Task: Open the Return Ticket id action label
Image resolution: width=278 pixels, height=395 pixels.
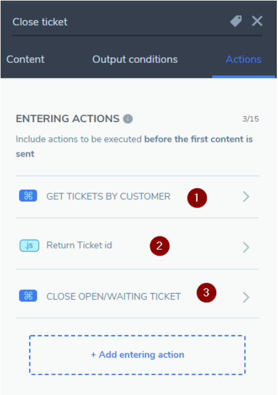Action: pos(79,245)
